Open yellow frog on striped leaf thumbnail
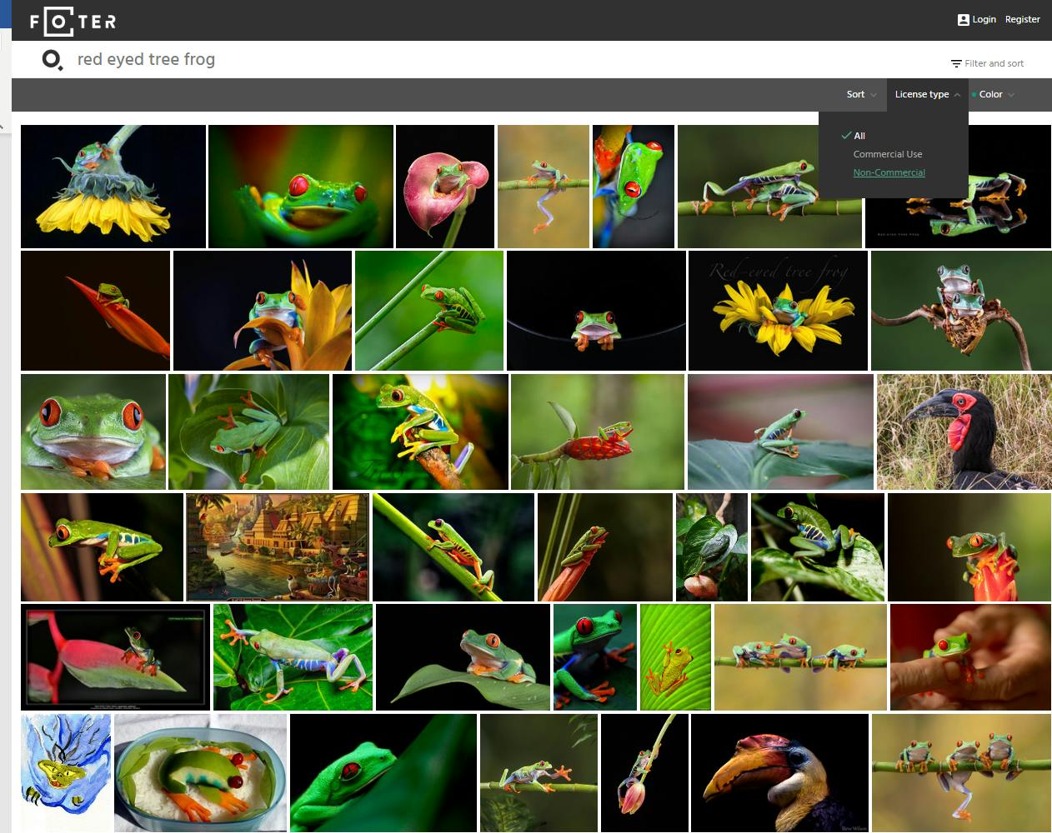 click(x=675, y=657)
